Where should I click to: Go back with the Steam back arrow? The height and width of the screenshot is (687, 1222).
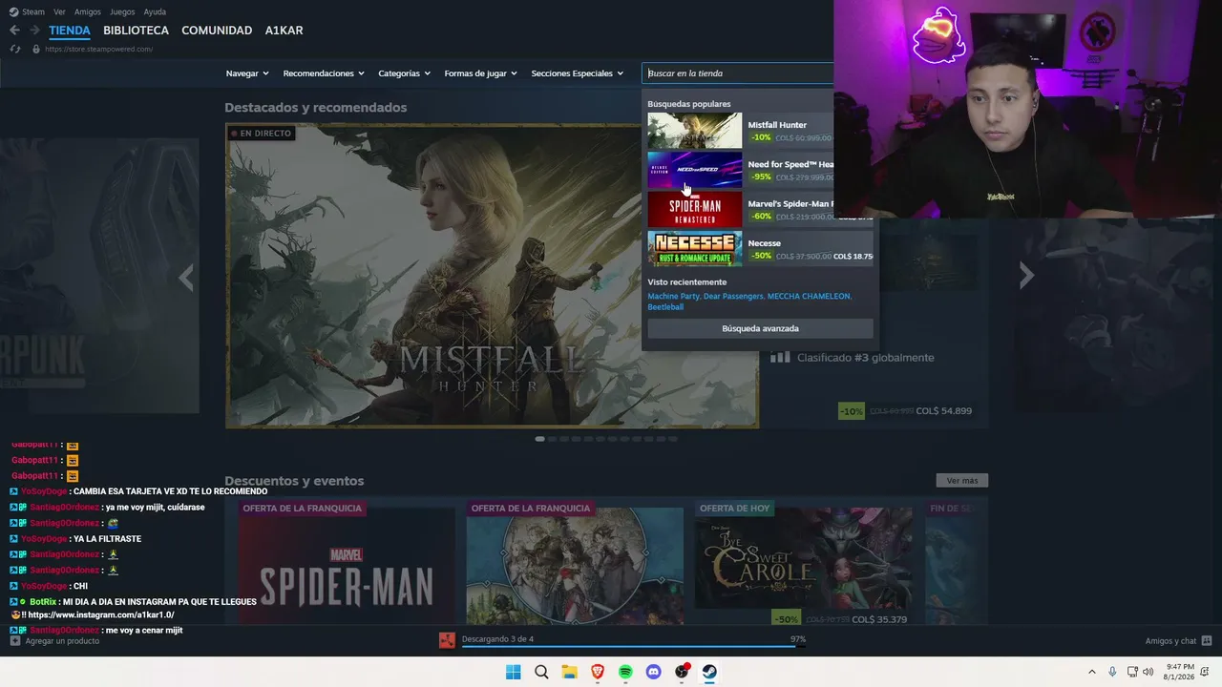14,31
